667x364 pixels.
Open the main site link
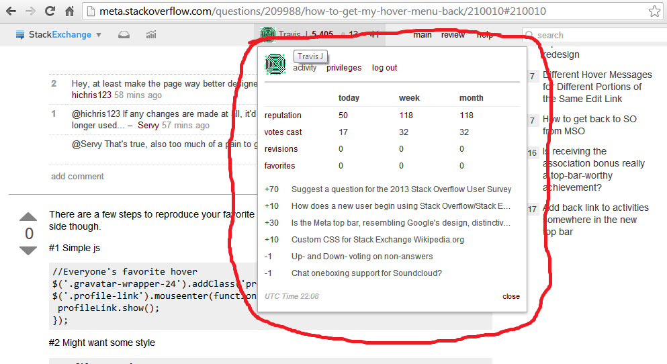point(423,35)
